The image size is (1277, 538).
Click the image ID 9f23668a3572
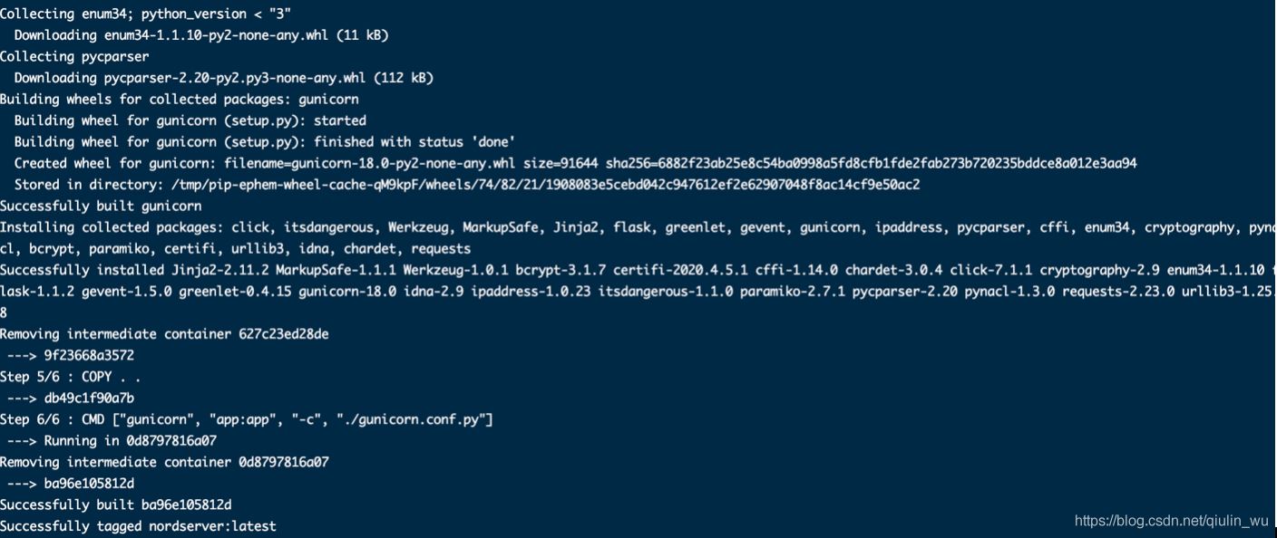pos(89,356)
